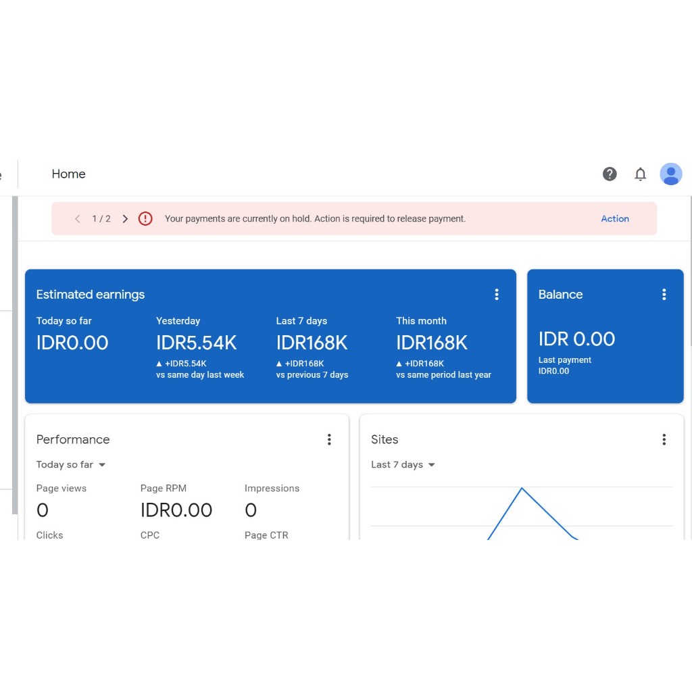Click the Yesterday earnings value IDR5.54K
692x692 pixels.
coord(197,343)
